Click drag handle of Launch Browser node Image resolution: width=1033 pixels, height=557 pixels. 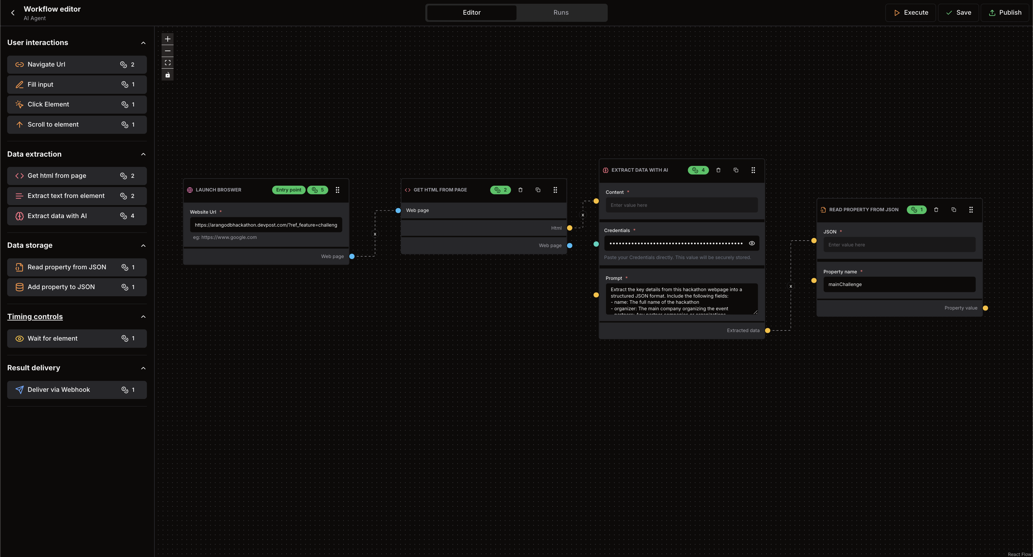point(337,190)
